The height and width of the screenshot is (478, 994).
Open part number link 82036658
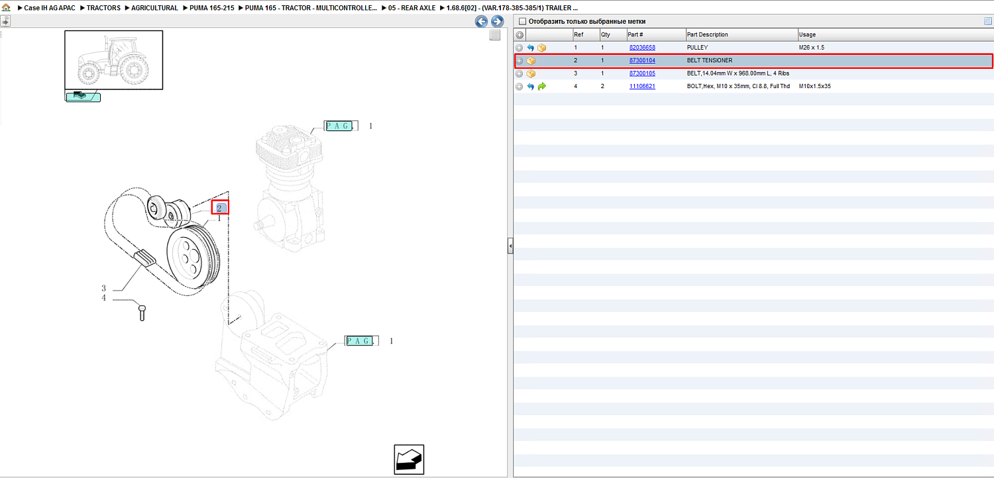coord(642,48)
